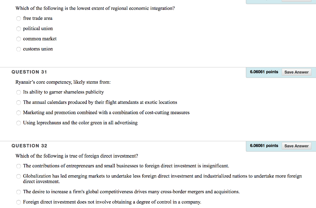Select the globalization and emerging markets answer
Viewport: 316px width, 208px height.
(x=19, y=176)
